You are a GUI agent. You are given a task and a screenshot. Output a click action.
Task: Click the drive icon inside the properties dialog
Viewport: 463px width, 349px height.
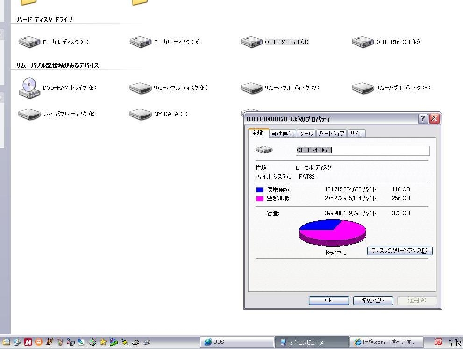[x=264, y=150]
